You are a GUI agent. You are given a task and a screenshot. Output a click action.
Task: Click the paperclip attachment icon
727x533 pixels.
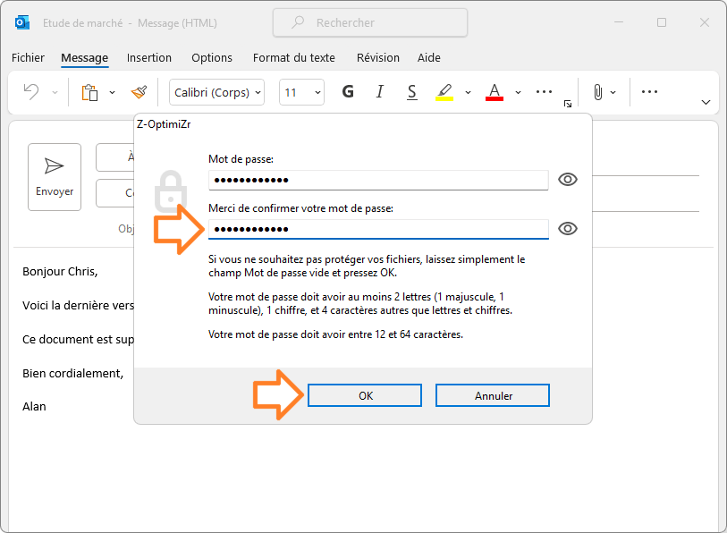pos(597,92)
